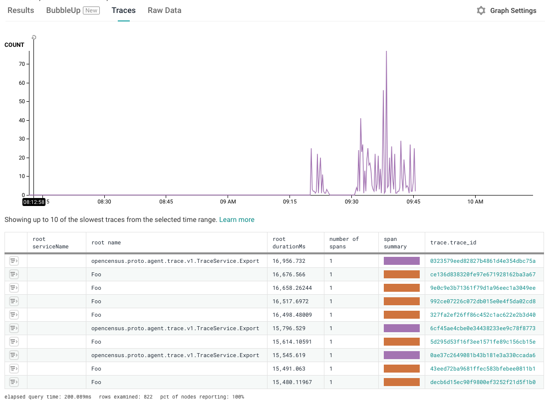Open trace 43eed72ba9681ffec583bfebee0811b1

[x=483, y=369]
